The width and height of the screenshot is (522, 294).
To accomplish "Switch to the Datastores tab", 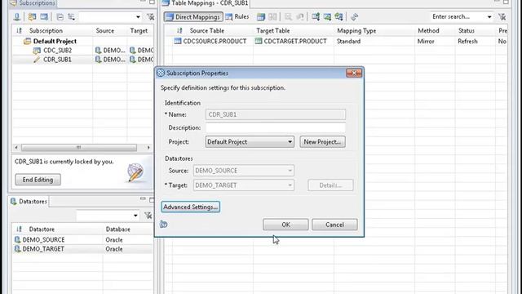I will pyautogui.click(x=29, y=202).
